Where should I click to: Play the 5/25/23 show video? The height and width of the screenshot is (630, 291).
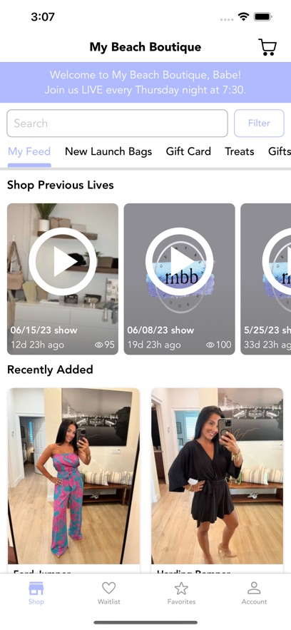pos(277,262)
